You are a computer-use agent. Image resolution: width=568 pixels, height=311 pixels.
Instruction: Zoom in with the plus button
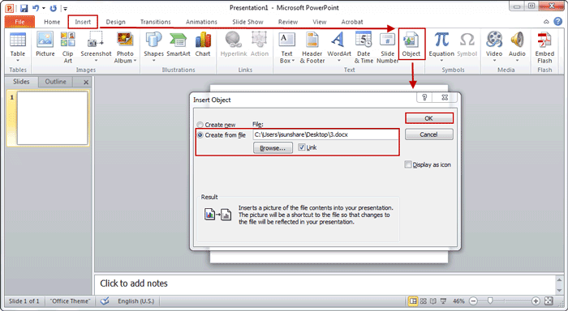536,300
